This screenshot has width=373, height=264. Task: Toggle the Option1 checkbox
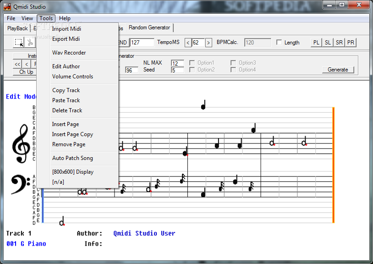point(192,63)
